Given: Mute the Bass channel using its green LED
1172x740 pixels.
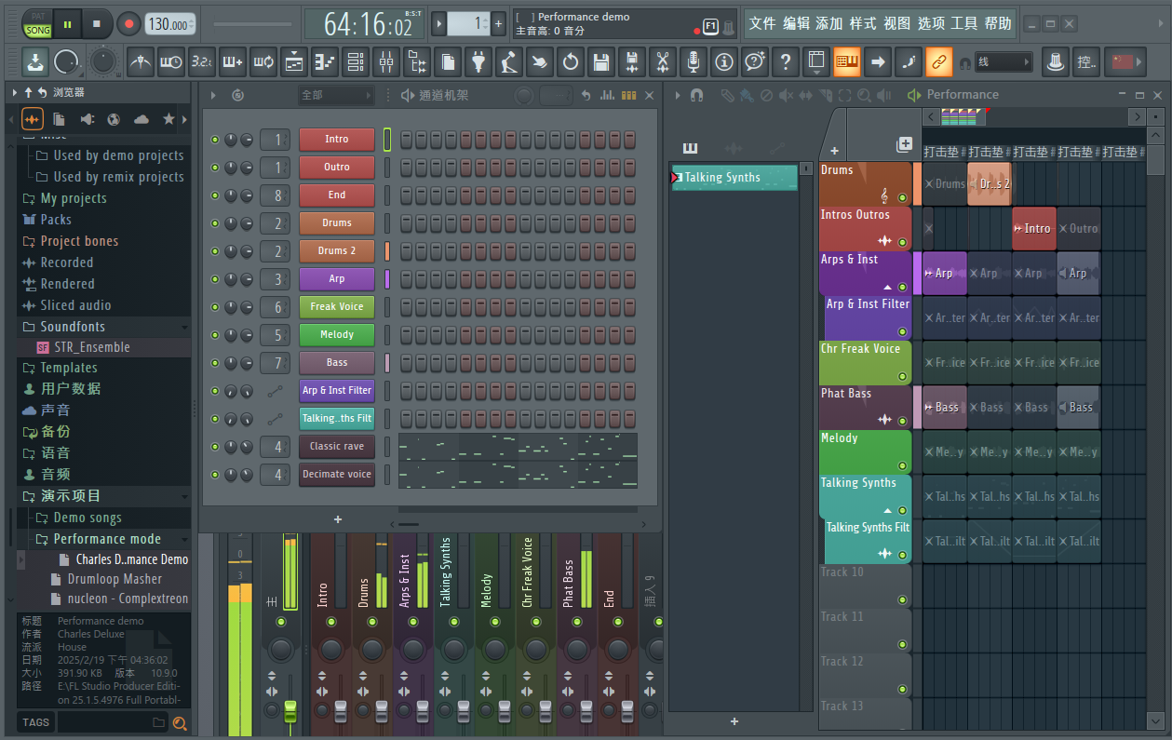Looking at the screenshot, I should pos(215,363).
